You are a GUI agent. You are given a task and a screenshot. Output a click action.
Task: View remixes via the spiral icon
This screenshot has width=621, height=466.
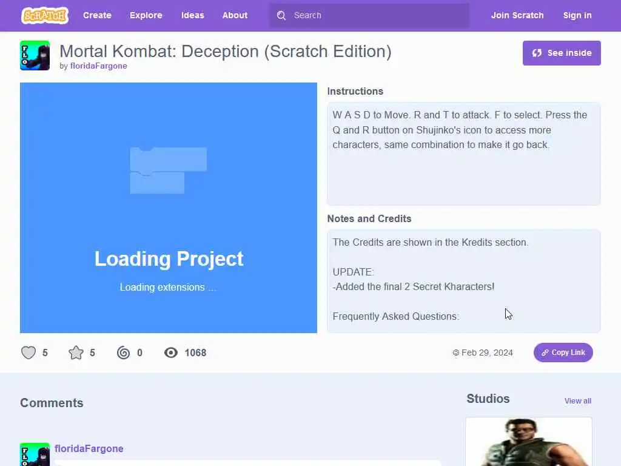click(x=124, y=353)
